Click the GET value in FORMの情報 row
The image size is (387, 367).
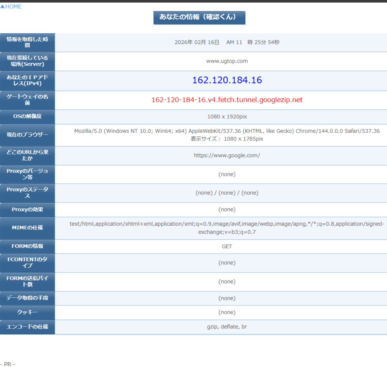click(227, 246)
